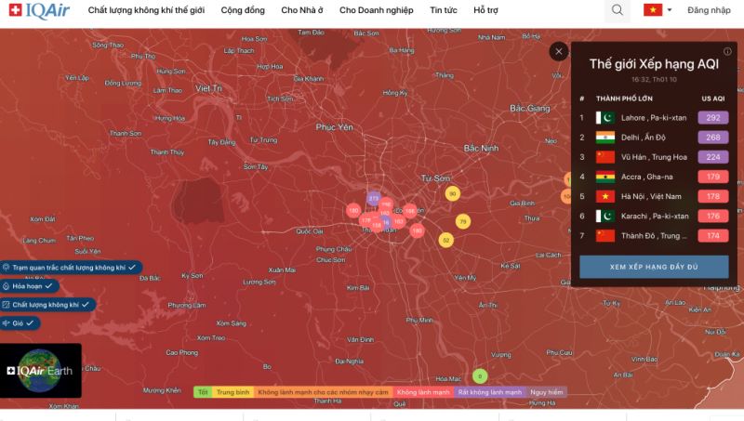The width and height of the screenshot is (744, 421).
Task: Select Karachi, Pa-ki-xtan ranking row
Action: click(654, 217)
